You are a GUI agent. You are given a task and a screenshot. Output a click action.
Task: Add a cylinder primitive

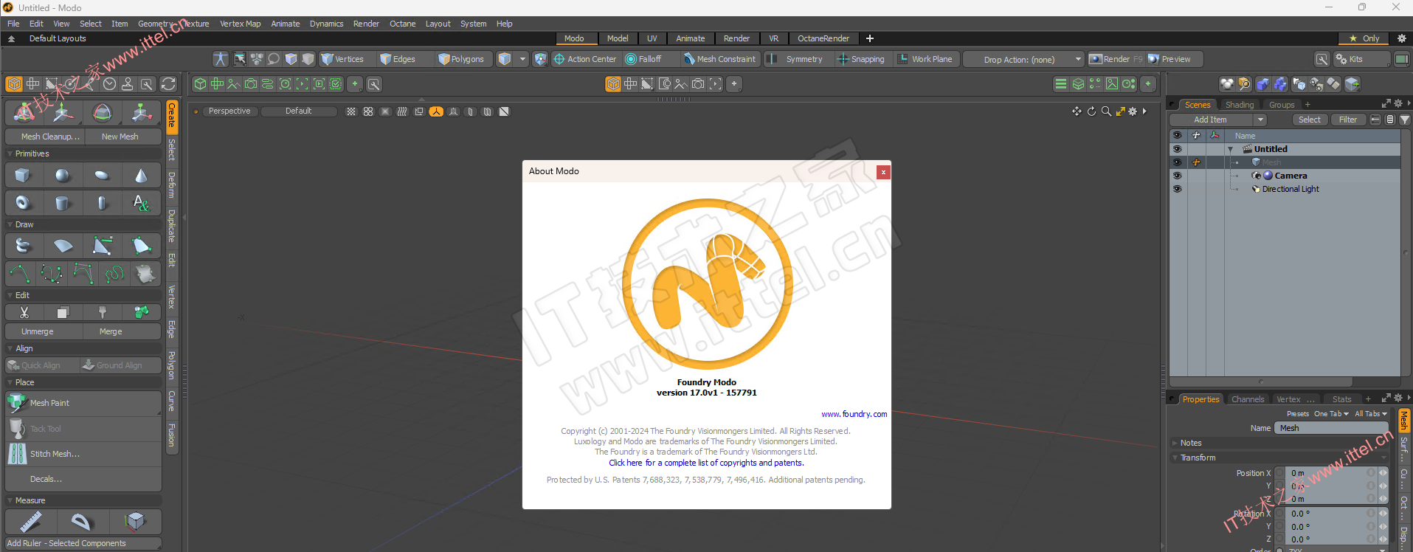(x=63, y=202)
